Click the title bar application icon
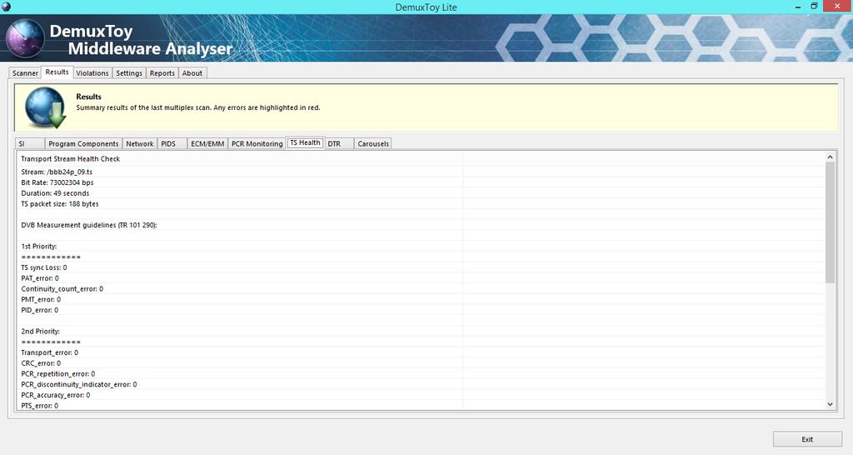Viewport: 853px width, 455px height. 6,7
